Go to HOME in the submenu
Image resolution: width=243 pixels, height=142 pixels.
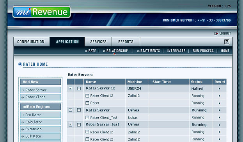pyautogui.click(x=225, y=51)
